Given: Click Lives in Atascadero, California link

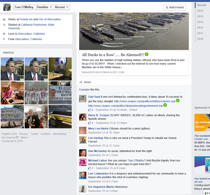Looking at the screenshot, I should (x=31, y=34).
